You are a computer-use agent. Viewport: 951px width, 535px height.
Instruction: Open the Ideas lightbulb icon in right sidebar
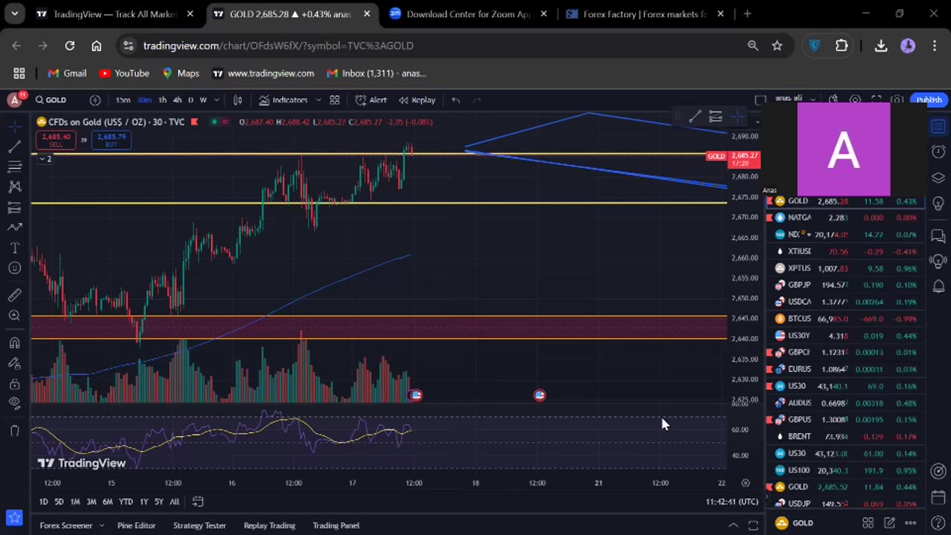pyautogui.click(x=938, y=204)
